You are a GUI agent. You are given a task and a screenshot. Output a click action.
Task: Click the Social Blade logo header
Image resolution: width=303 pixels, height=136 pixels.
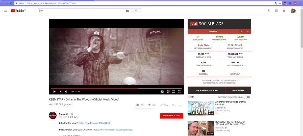tap(207, 24)
